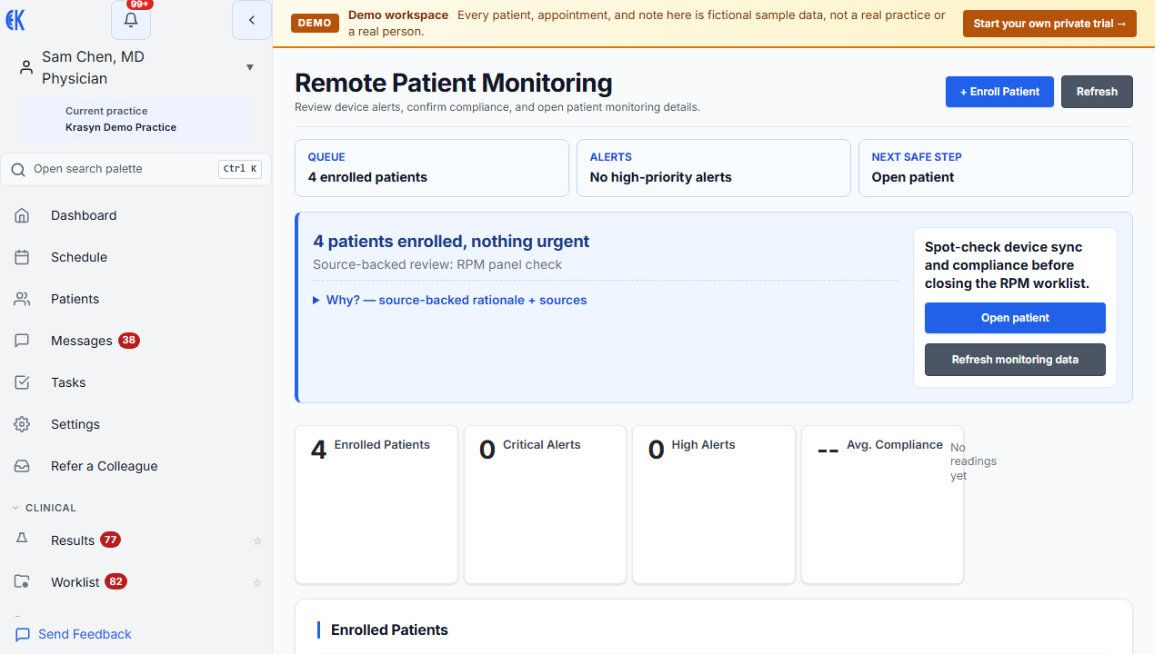
Task: Start your own private trial
Action: [1049, 24]
